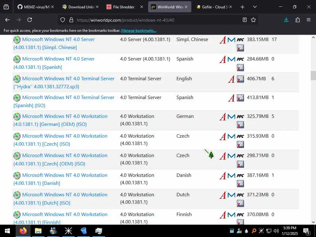316x237 pixels.
Task: Click the Firefox View icon left of the tabs
Action: (6, 7)
